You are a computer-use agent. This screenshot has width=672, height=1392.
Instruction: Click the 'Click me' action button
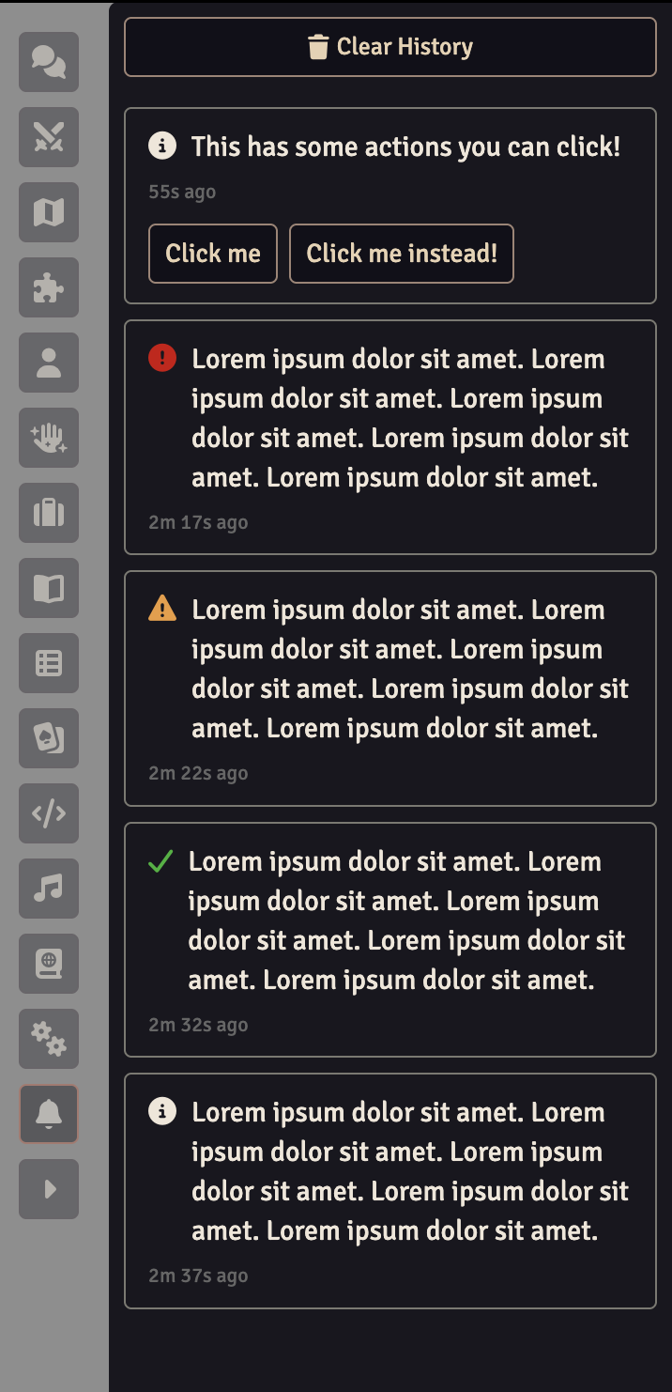click(x=213, y=254)
